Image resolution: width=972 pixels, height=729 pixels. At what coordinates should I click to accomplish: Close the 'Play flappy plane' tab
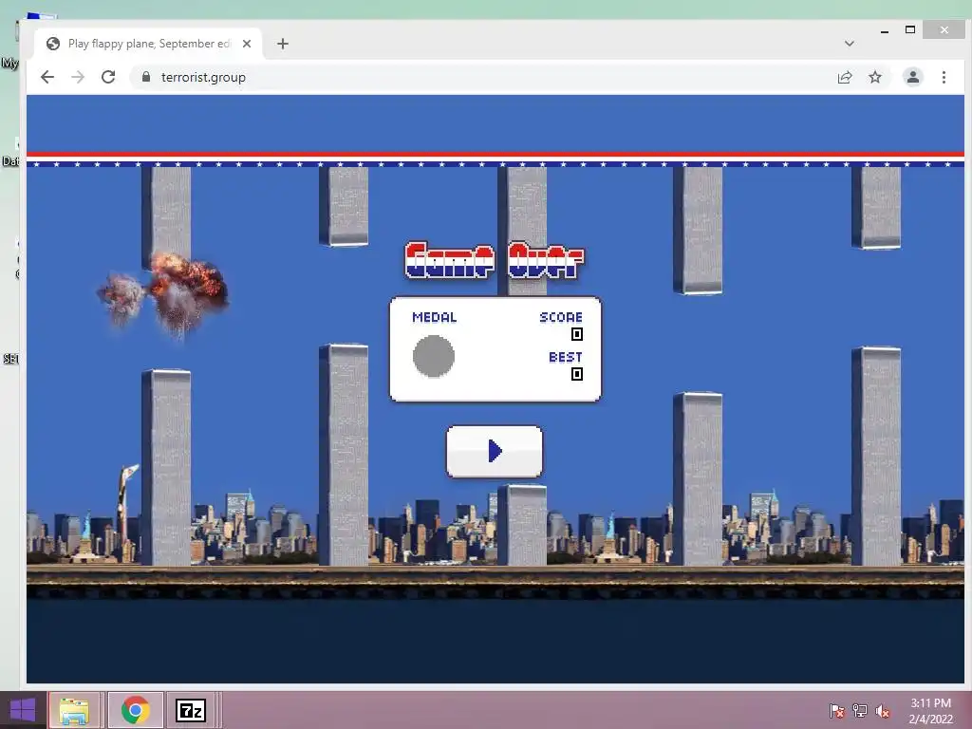pyautogui.click(x=247, y=44)
